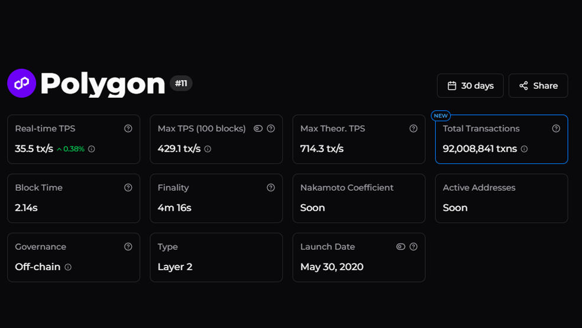Viewport: 582px width, 328px height.
Task: Click the Real-time TPS label
Action: click(x=45, y=128)
